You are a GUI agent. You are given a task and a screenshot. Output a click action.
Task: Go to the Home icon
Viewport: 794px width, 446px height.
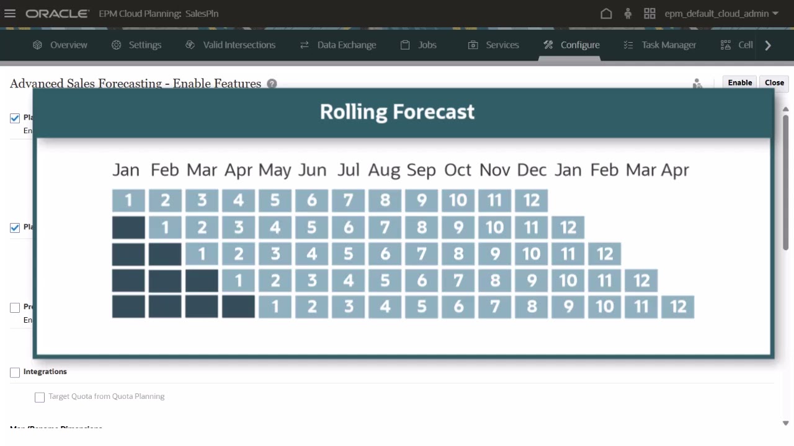click(x=606, y=13)
